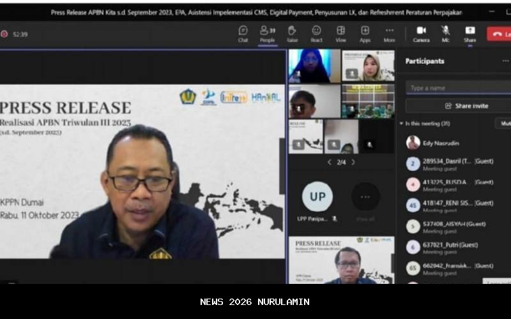
Task: Toggle the Camera on or off
Action: pos(421,34)
